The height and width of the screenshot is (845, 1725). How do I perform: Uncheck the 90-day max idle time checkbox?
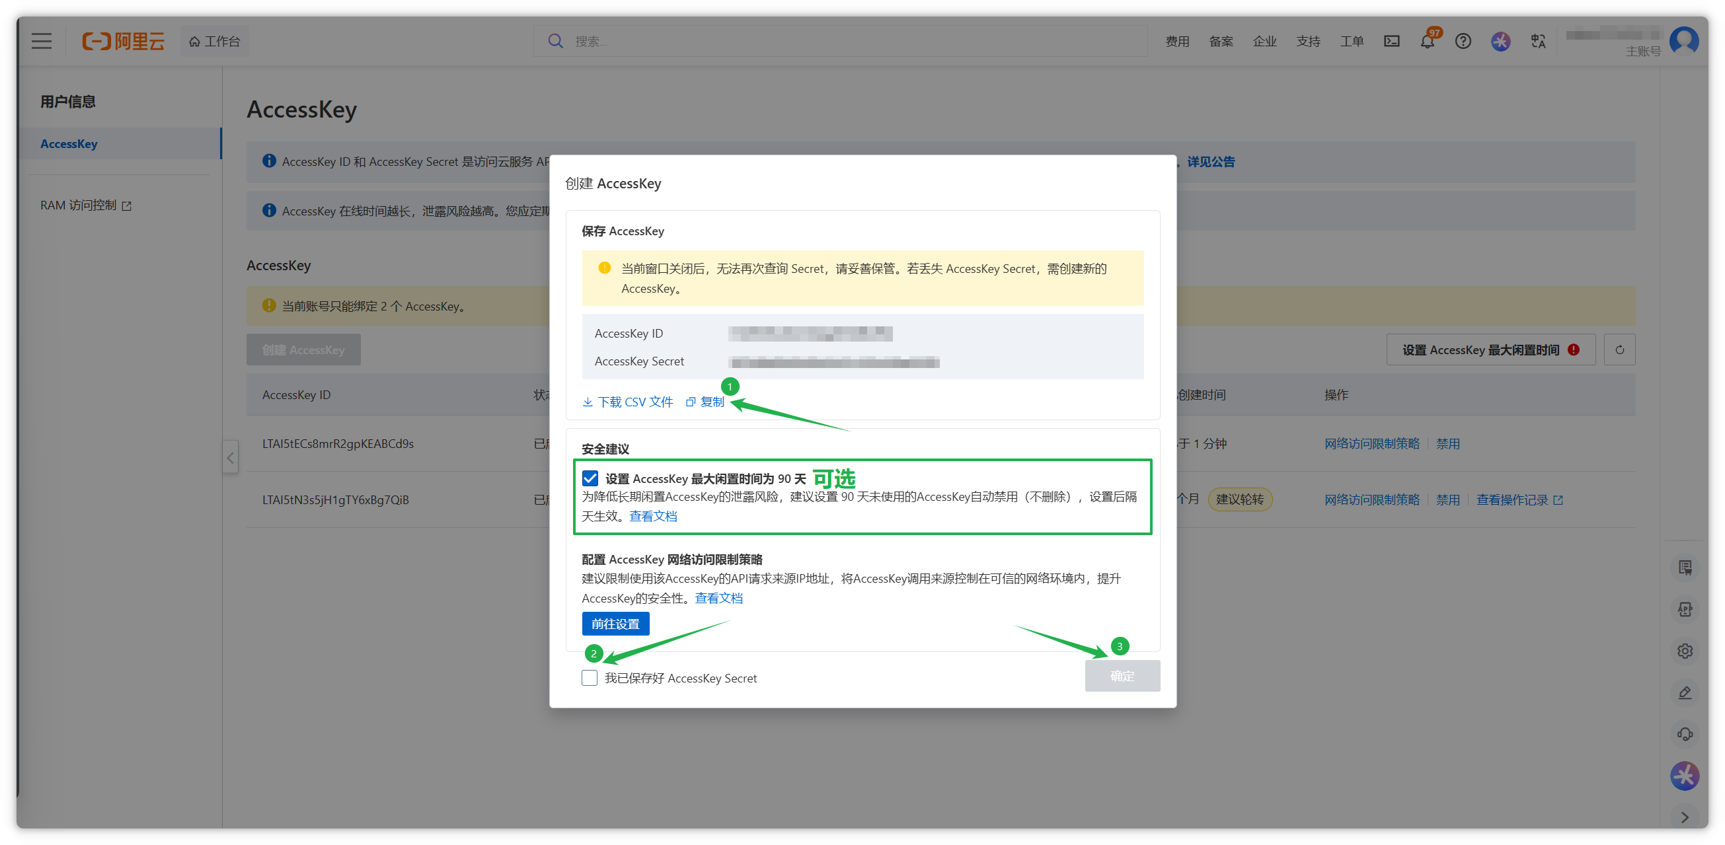[x=590, y=478]
